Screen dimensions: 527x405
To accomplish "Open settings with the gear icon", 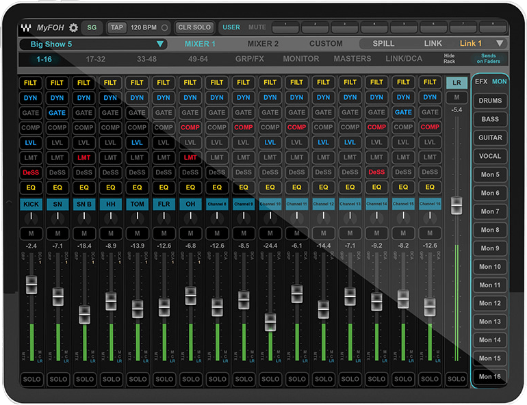I will point(74,28).
